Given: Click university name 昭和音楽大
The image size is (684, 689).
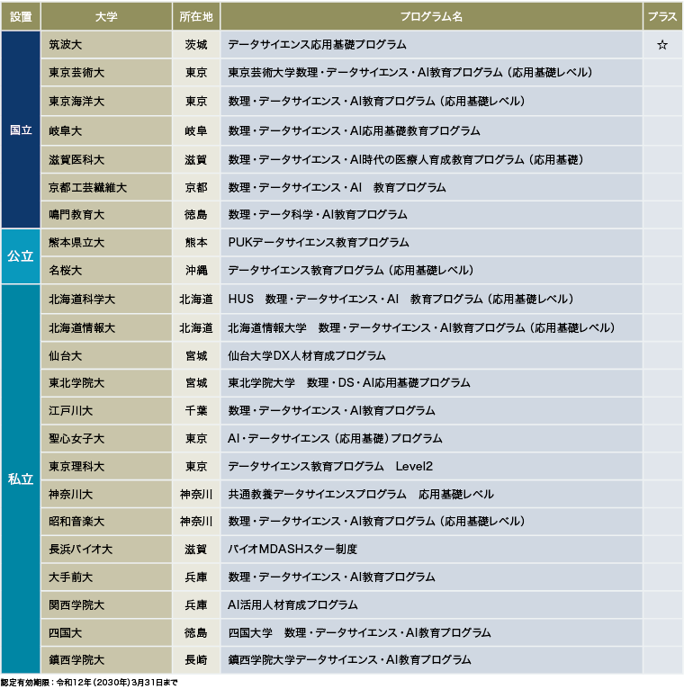Looking at the screenshot, I should (x=76, y=522).
